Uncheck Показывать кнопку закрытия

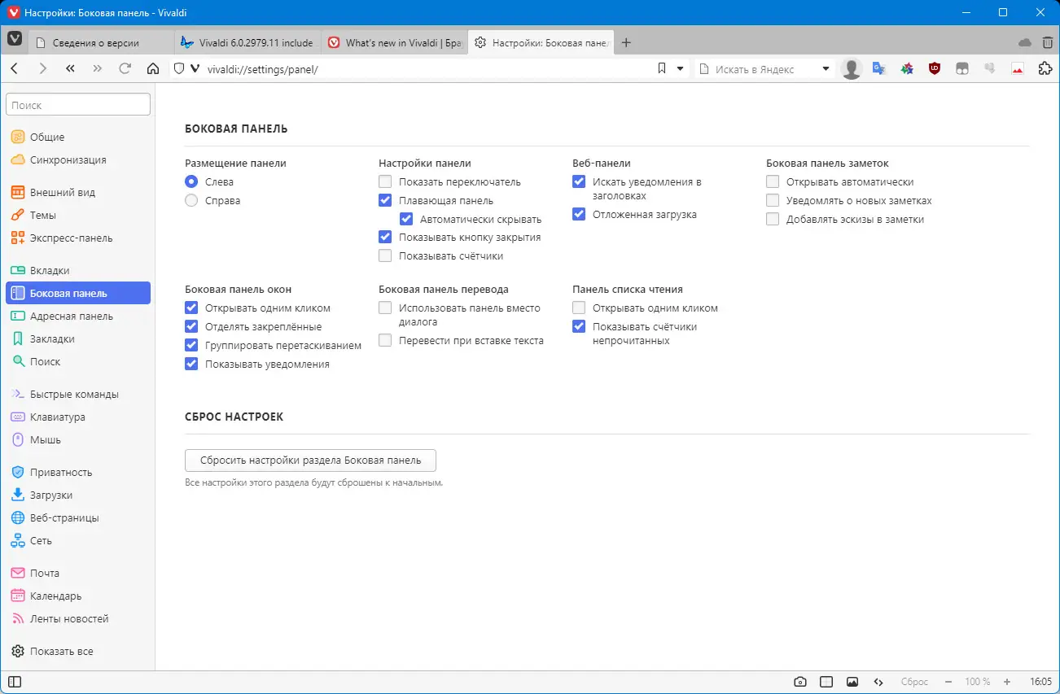coord(385,237)
